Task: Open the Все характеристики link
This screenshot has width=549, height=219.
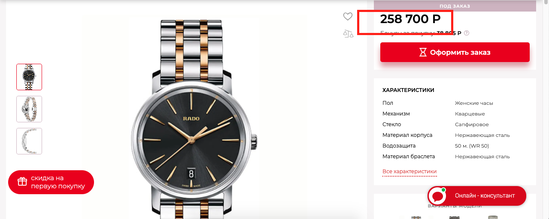Action: pyautogui.click(x=409, y=172)
